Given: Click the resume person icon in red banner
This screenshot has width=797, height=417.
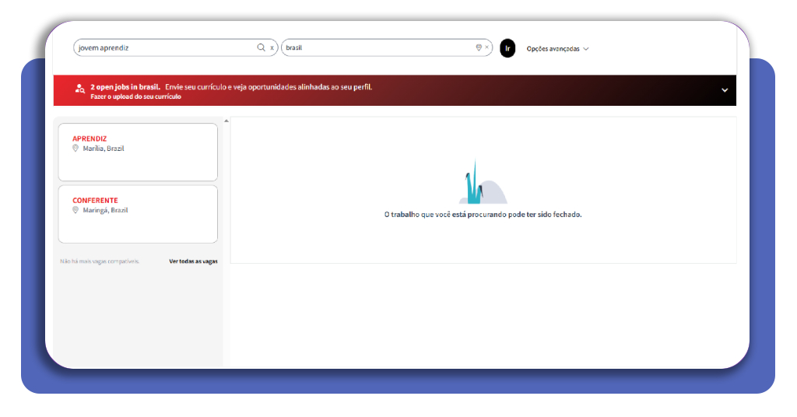Looking at the screenshot, I should (x=80, y=89).
